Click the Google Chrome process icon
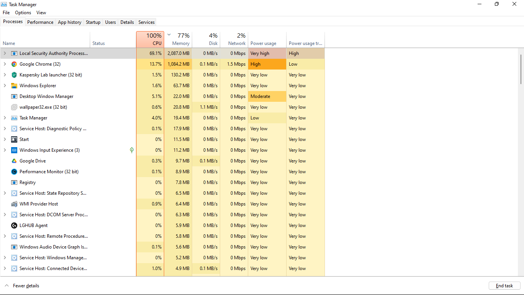This screenshot has height=295, width=524. [x=14, y=64]
